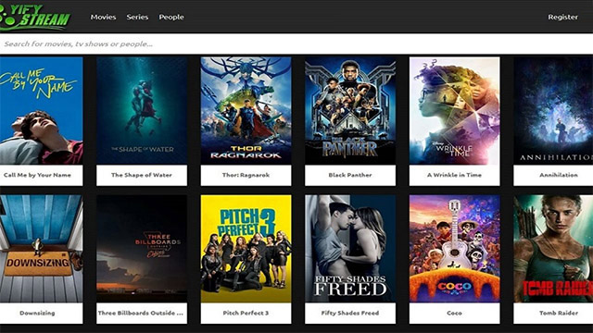This screenshot has height=333, width=593.
Task: Open The Shape of Water poster
Action: pyautogui.click(x=142, y=111)
